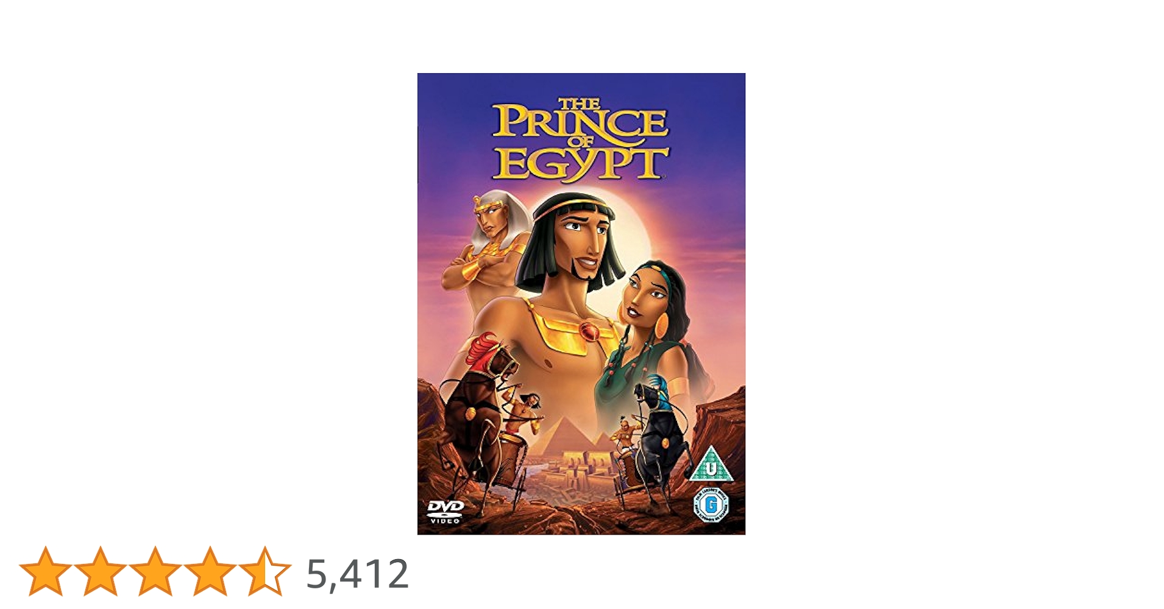
Task: Select the fourth gold rating star
Action: point(210,571)
